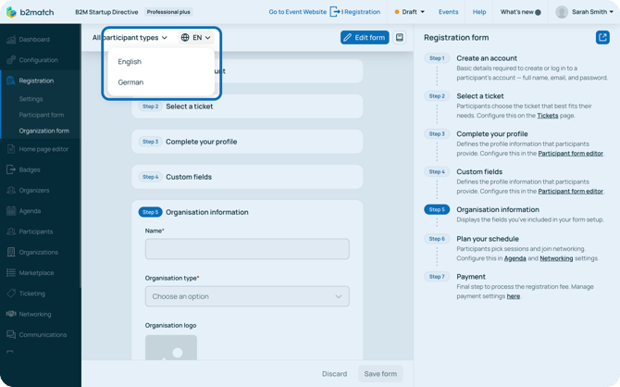Click the Marketplace list icon
This screenshot has width=620, height=387.
coord(11,272)
